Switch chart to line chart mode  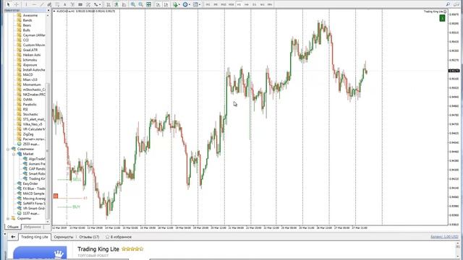(124, 4)
